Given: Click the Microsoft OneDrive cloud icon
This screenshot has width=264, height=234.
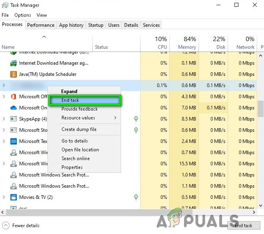Looking at the screenshot, I should coord(13,108).
